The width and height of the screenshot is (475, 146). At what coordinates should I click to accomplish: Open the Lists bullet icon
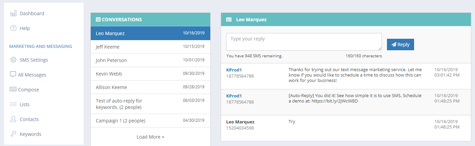pos(13,105)
